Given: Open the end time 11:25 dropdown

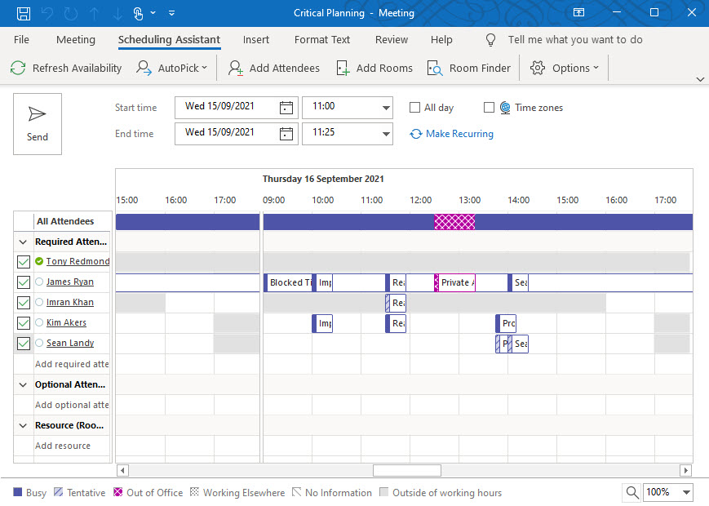Looking at the screenshot, I should pyautogui.click(x=386, y=134).
